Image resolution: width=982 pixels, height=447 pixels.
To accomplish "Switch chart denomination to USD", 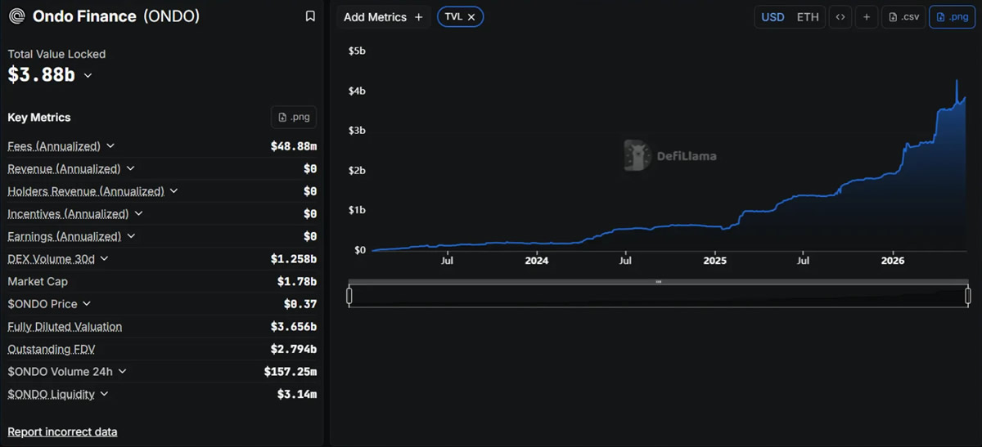I will click(x=773, y=17).
